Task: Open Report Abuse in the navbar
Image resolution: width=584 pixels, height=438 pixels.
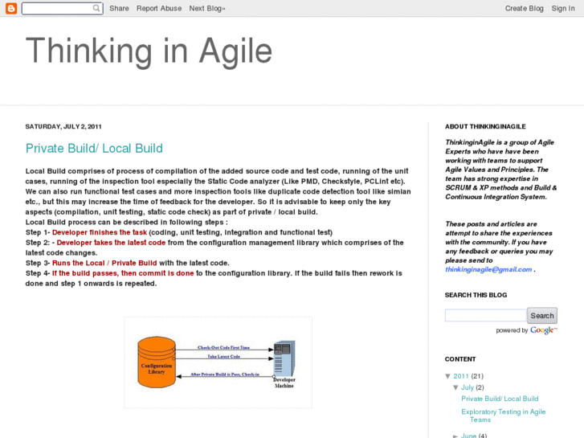Action: coord(159,8)
